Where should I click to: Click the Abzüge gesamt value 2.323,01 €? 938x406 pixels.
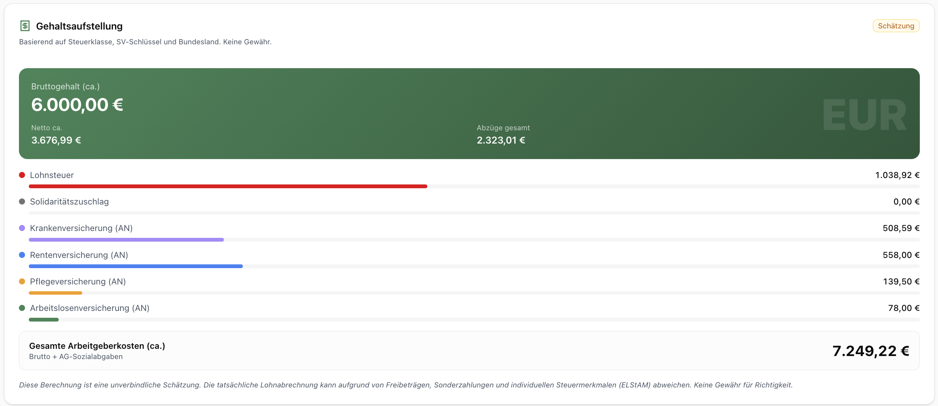pyautogui.click(x=501, y=140)
